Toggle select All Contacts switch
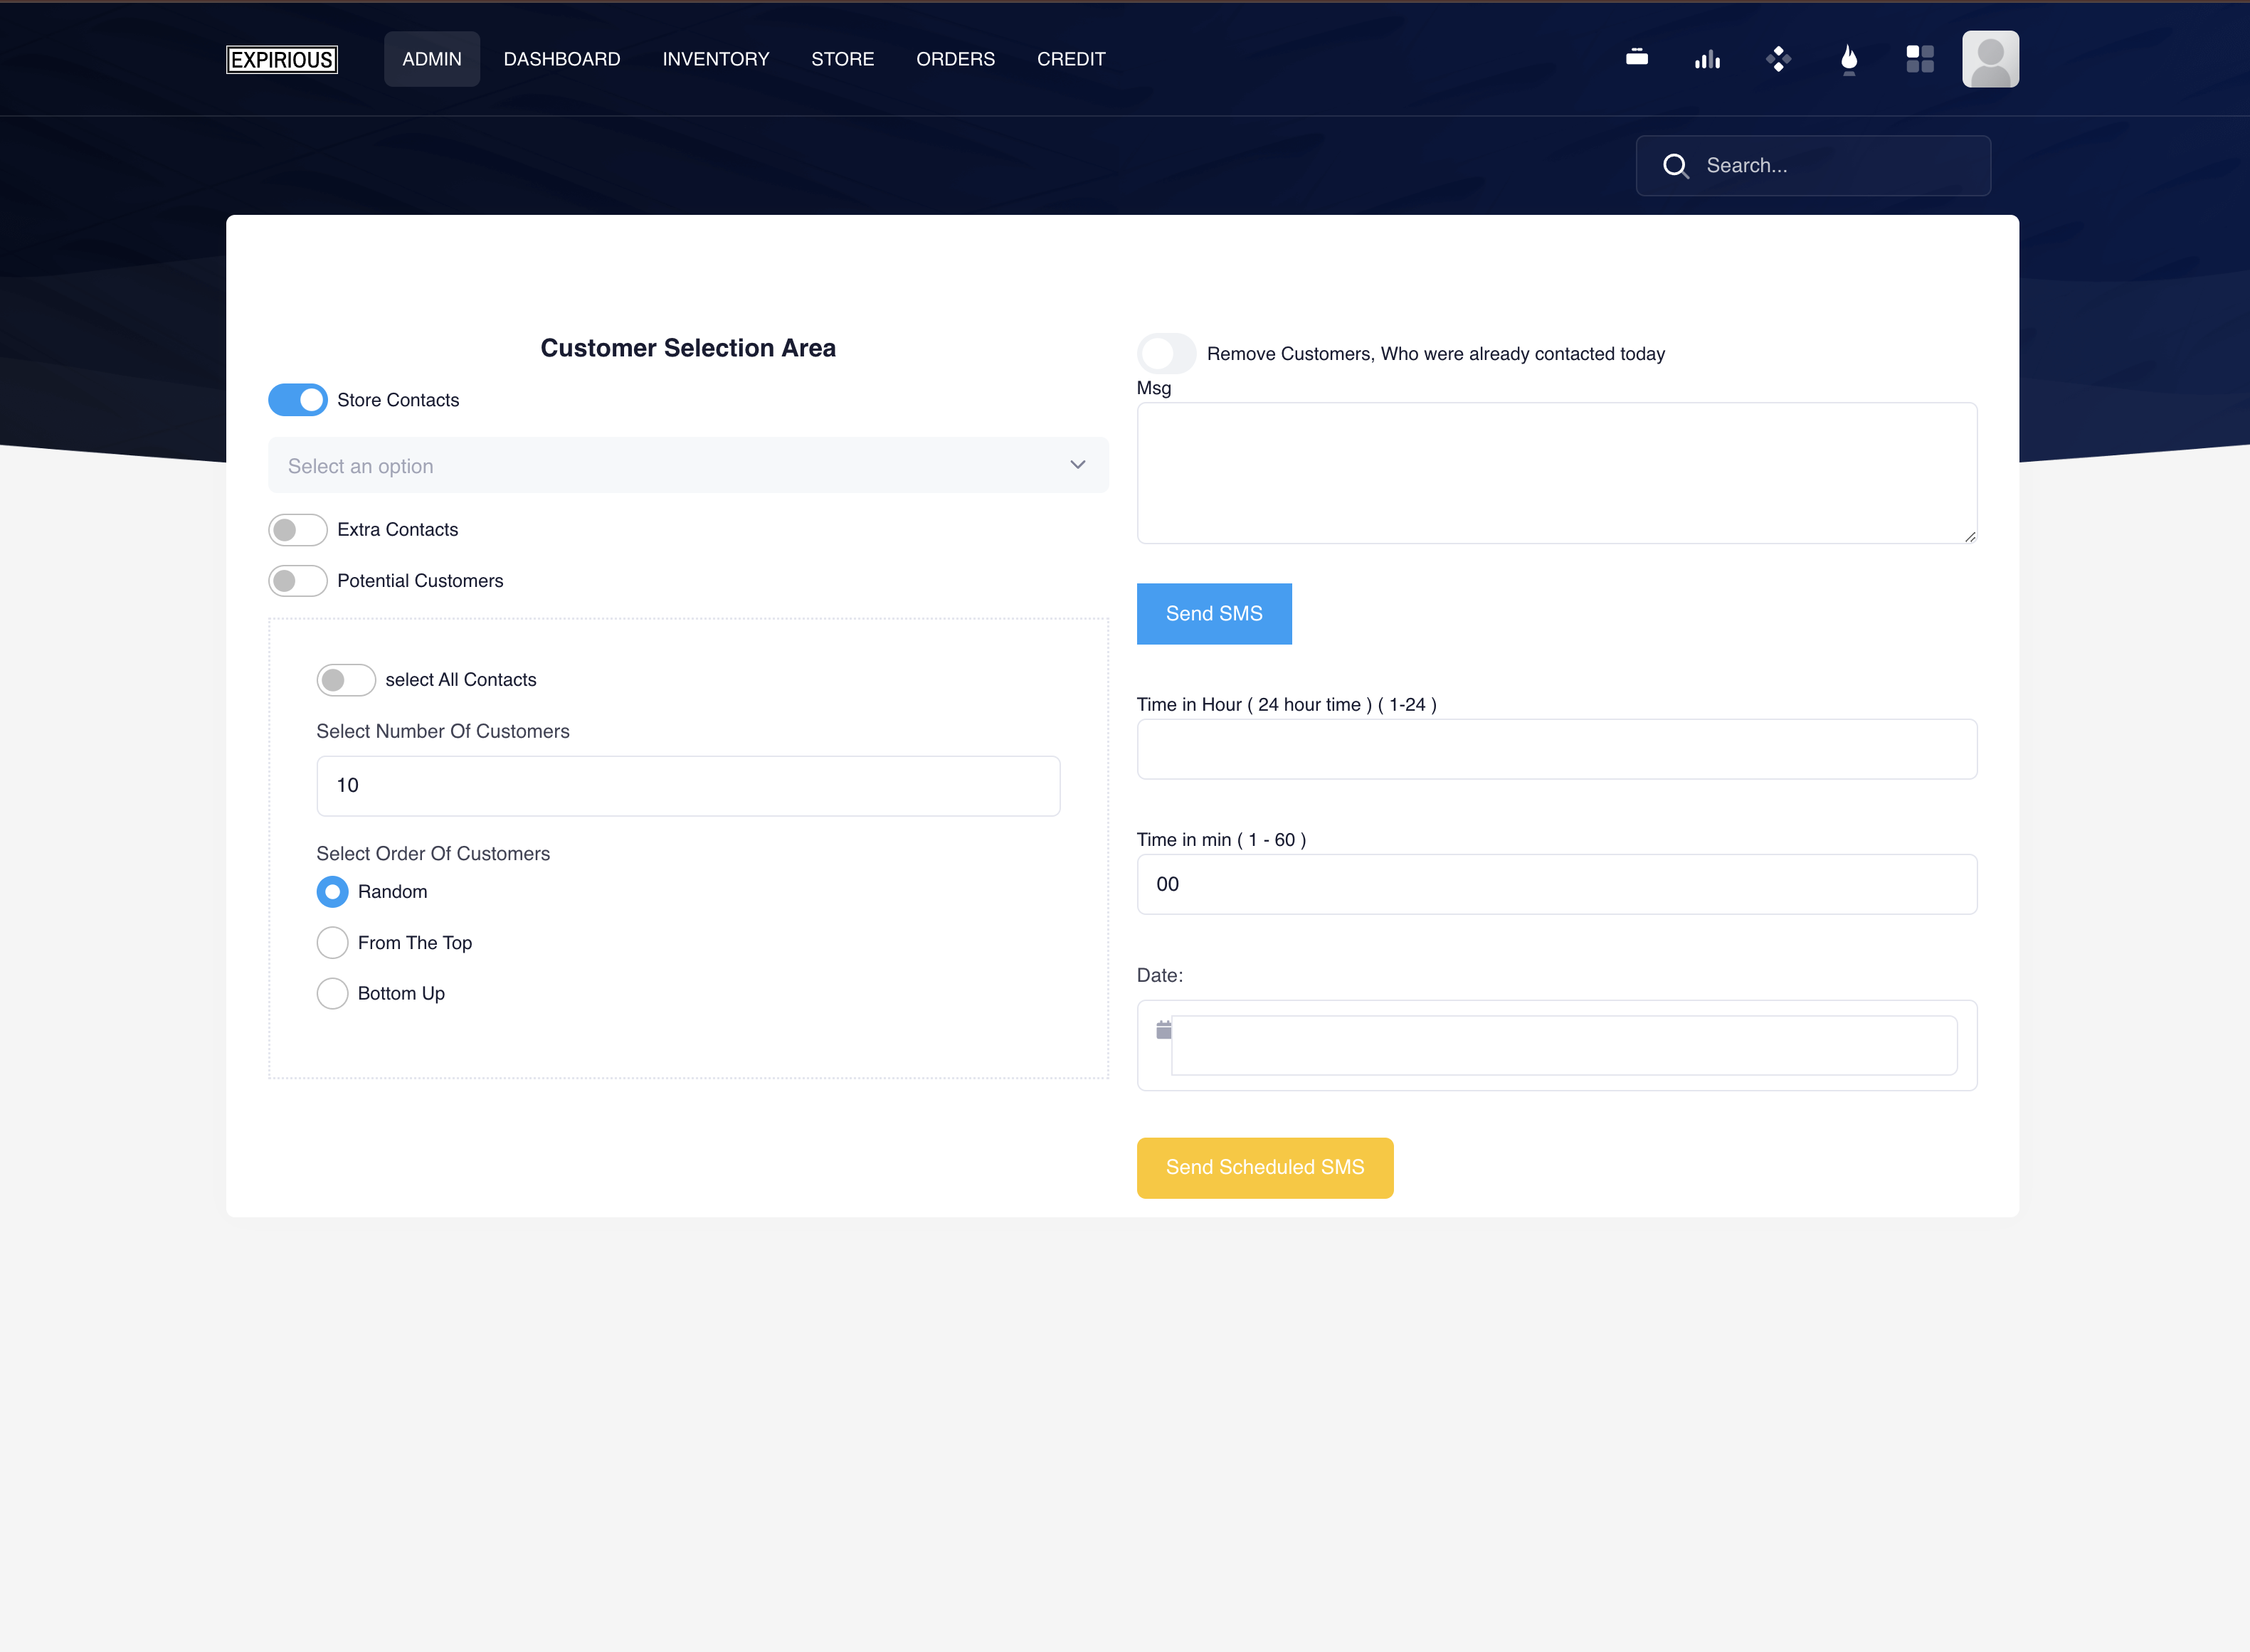Viewport: 2250px width, 1652px height. (x=346, y=680)
